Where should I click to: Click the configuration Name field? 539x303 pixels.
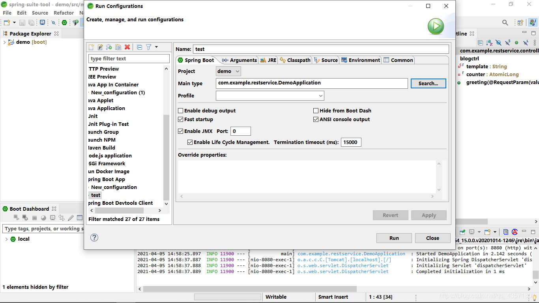(x=321, y=49)
